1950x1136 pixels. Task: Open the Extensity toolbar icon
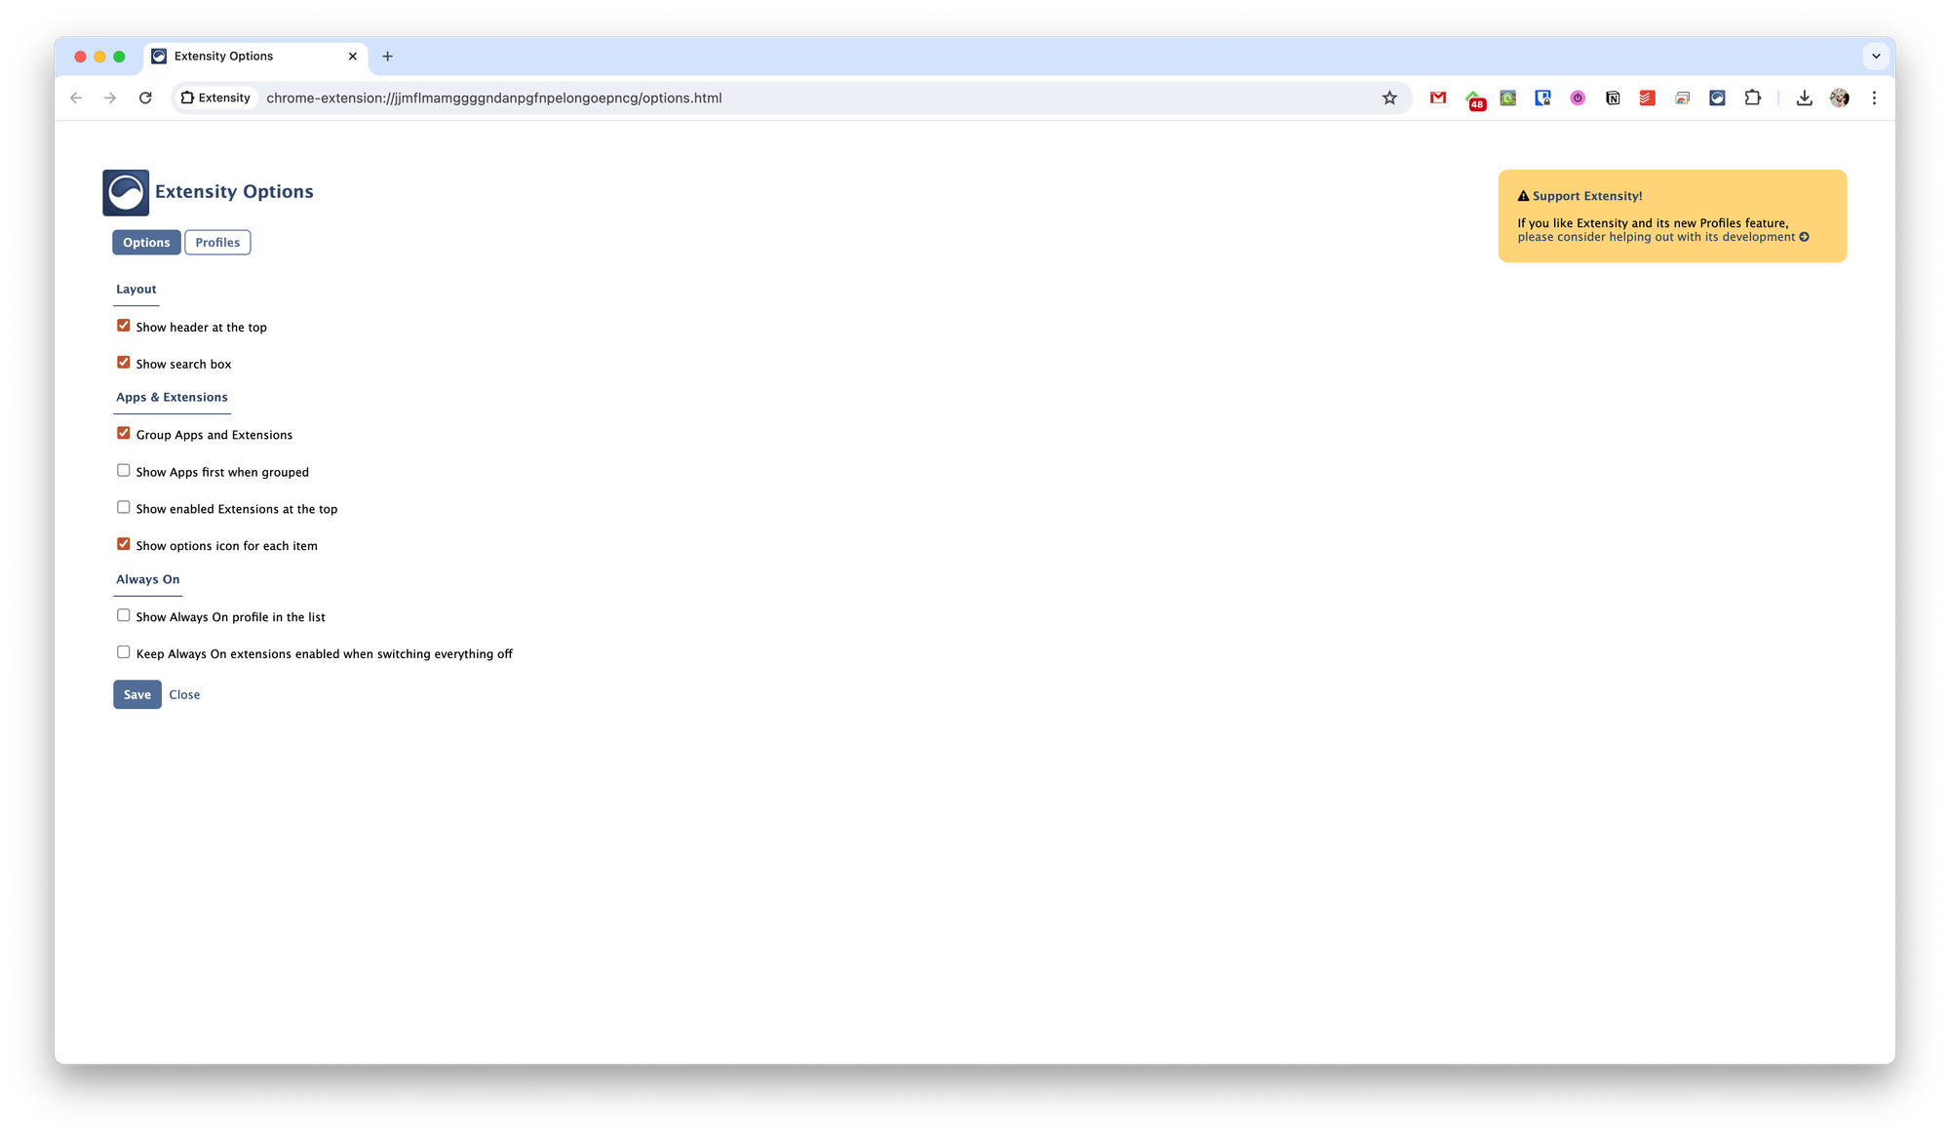[x=1717, y=98]
